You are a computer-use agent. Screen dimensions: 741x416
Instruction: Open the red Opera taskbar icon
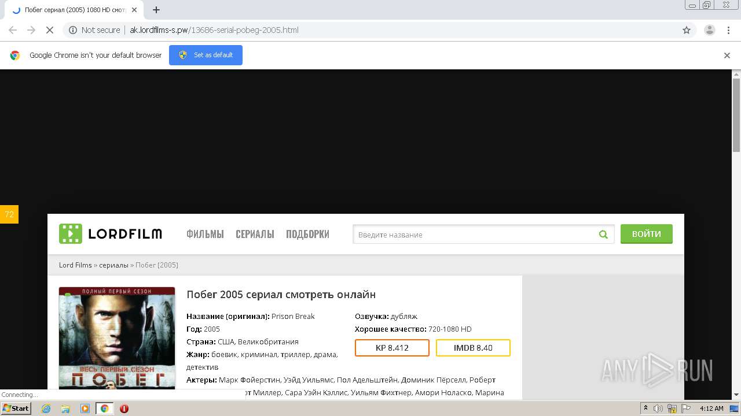tap(124, 408)
